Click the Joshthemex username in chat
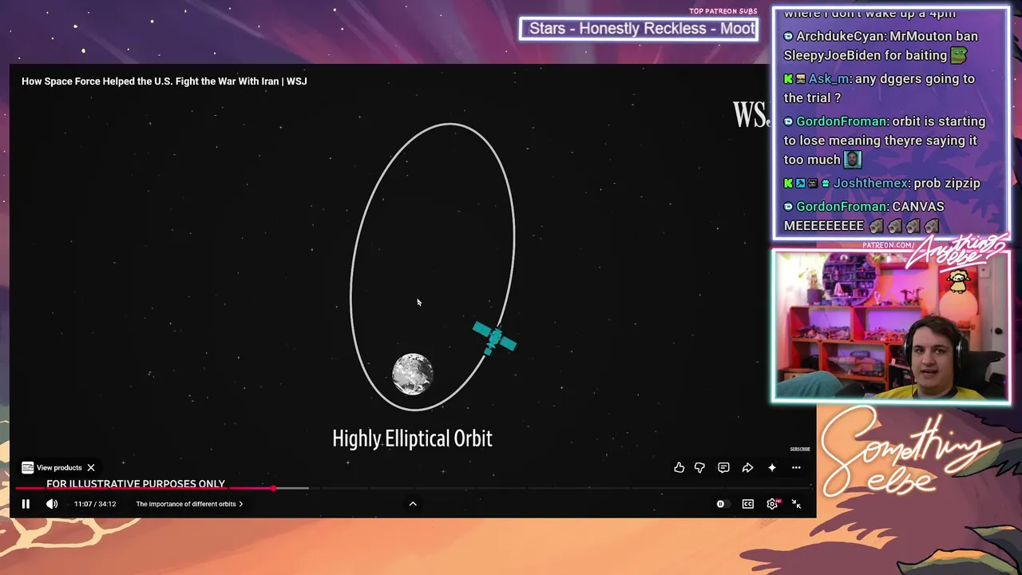Viewport: 1022px width, 575px height. click(870, 183)
